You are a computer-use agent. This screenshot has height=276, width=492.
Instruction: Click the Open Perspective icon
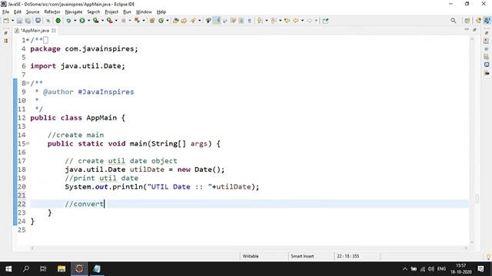467,21
